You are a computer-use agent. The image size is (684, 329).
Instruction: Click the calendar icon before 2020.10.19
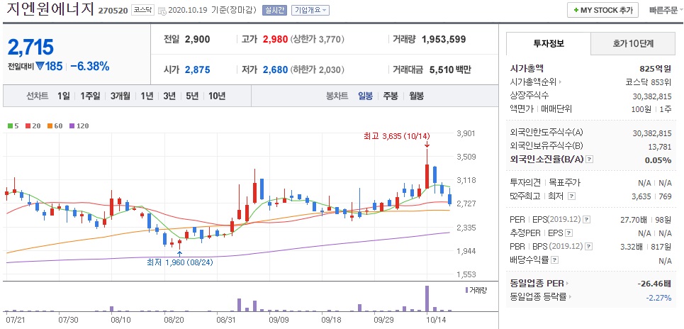(x=162, y=11)
